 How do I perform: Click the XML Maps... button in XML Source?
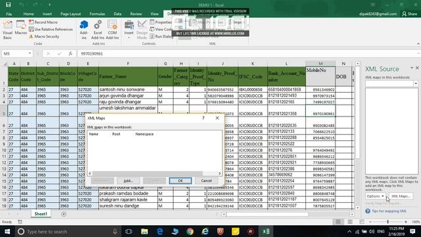pyautogui.click(x=401, y=196)
